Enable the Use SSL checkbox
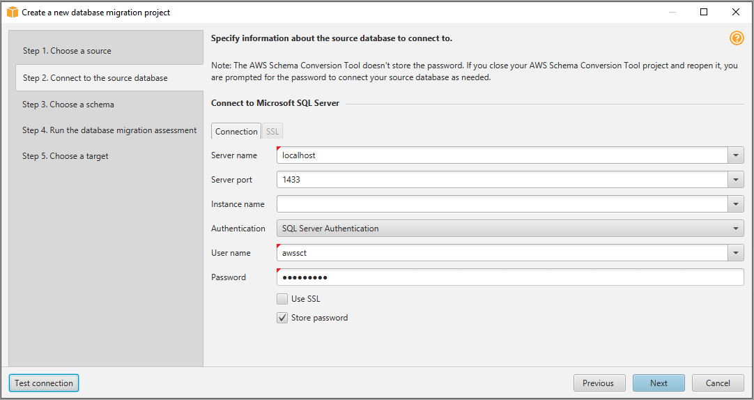 click(282, 299)
